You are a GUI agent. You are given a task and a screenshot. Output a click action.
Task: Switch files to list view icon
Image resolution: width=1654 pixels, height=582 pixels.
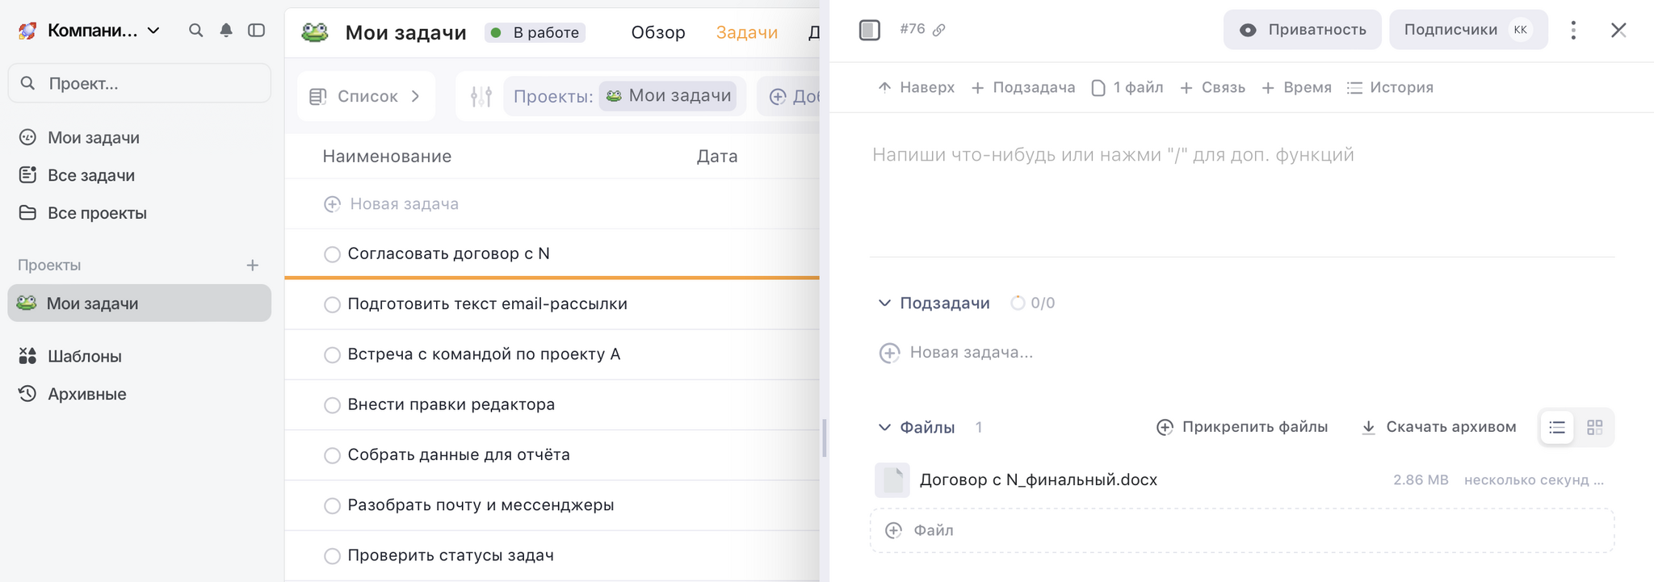coord(1557,428)
